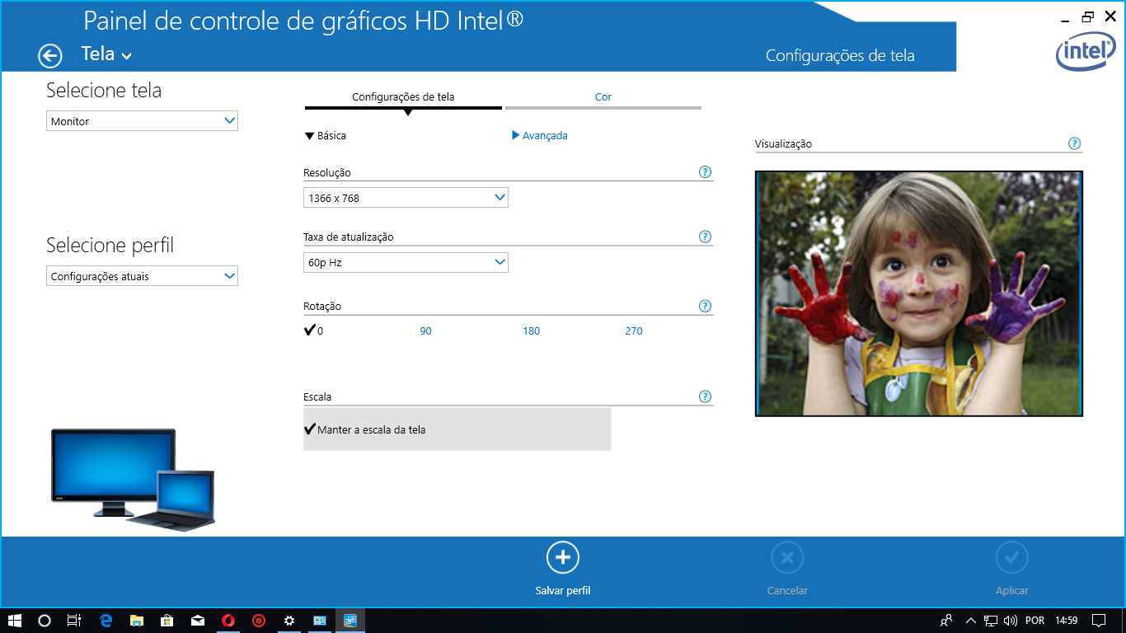Open Settings gear from taskbar
The image size is (1126, 633).
point(289,621)
